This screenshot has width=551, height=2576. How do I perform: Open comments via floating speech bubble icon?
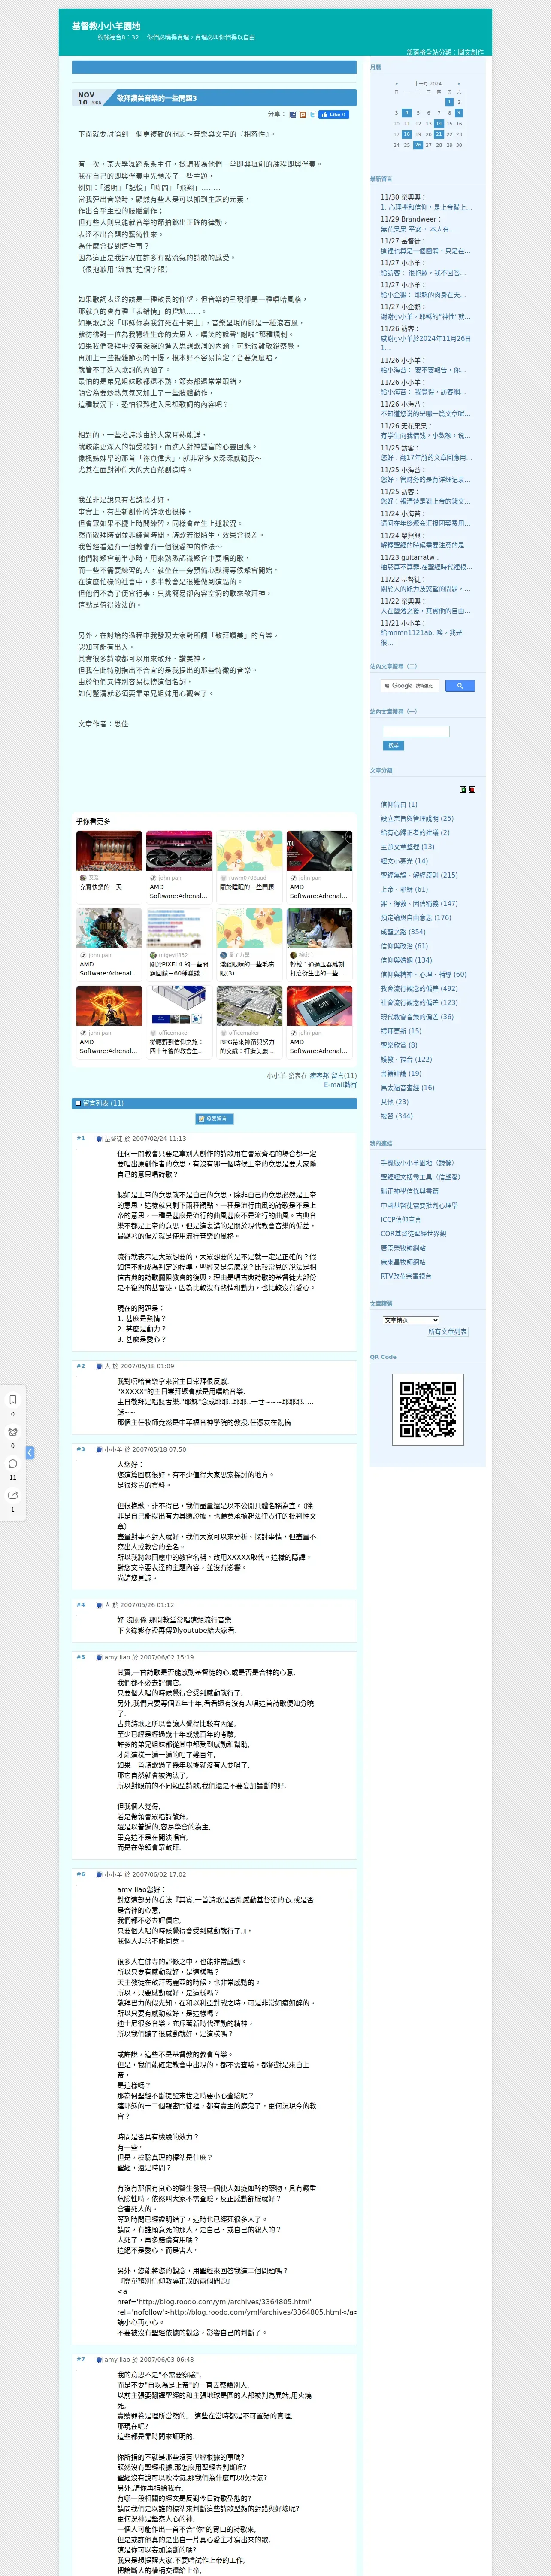pyautogui.click(x=13, y=1463)
